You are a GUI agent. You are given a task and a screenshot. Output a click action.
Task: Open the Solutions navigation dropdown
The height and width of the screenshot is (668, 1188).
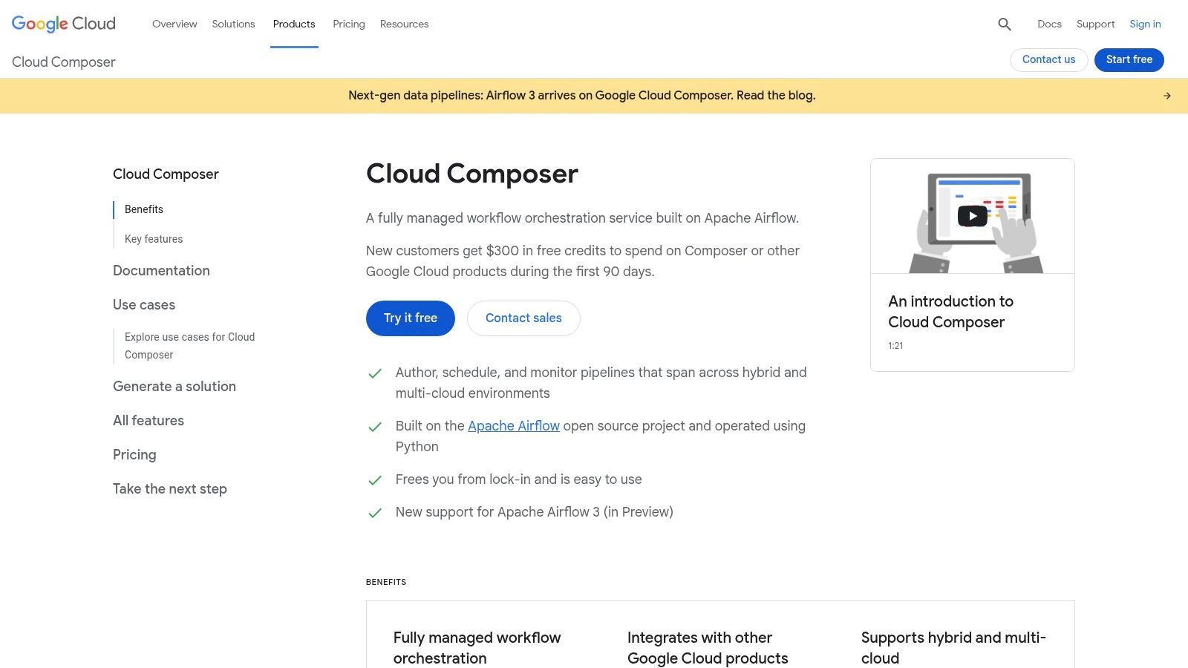coord(233,24)
